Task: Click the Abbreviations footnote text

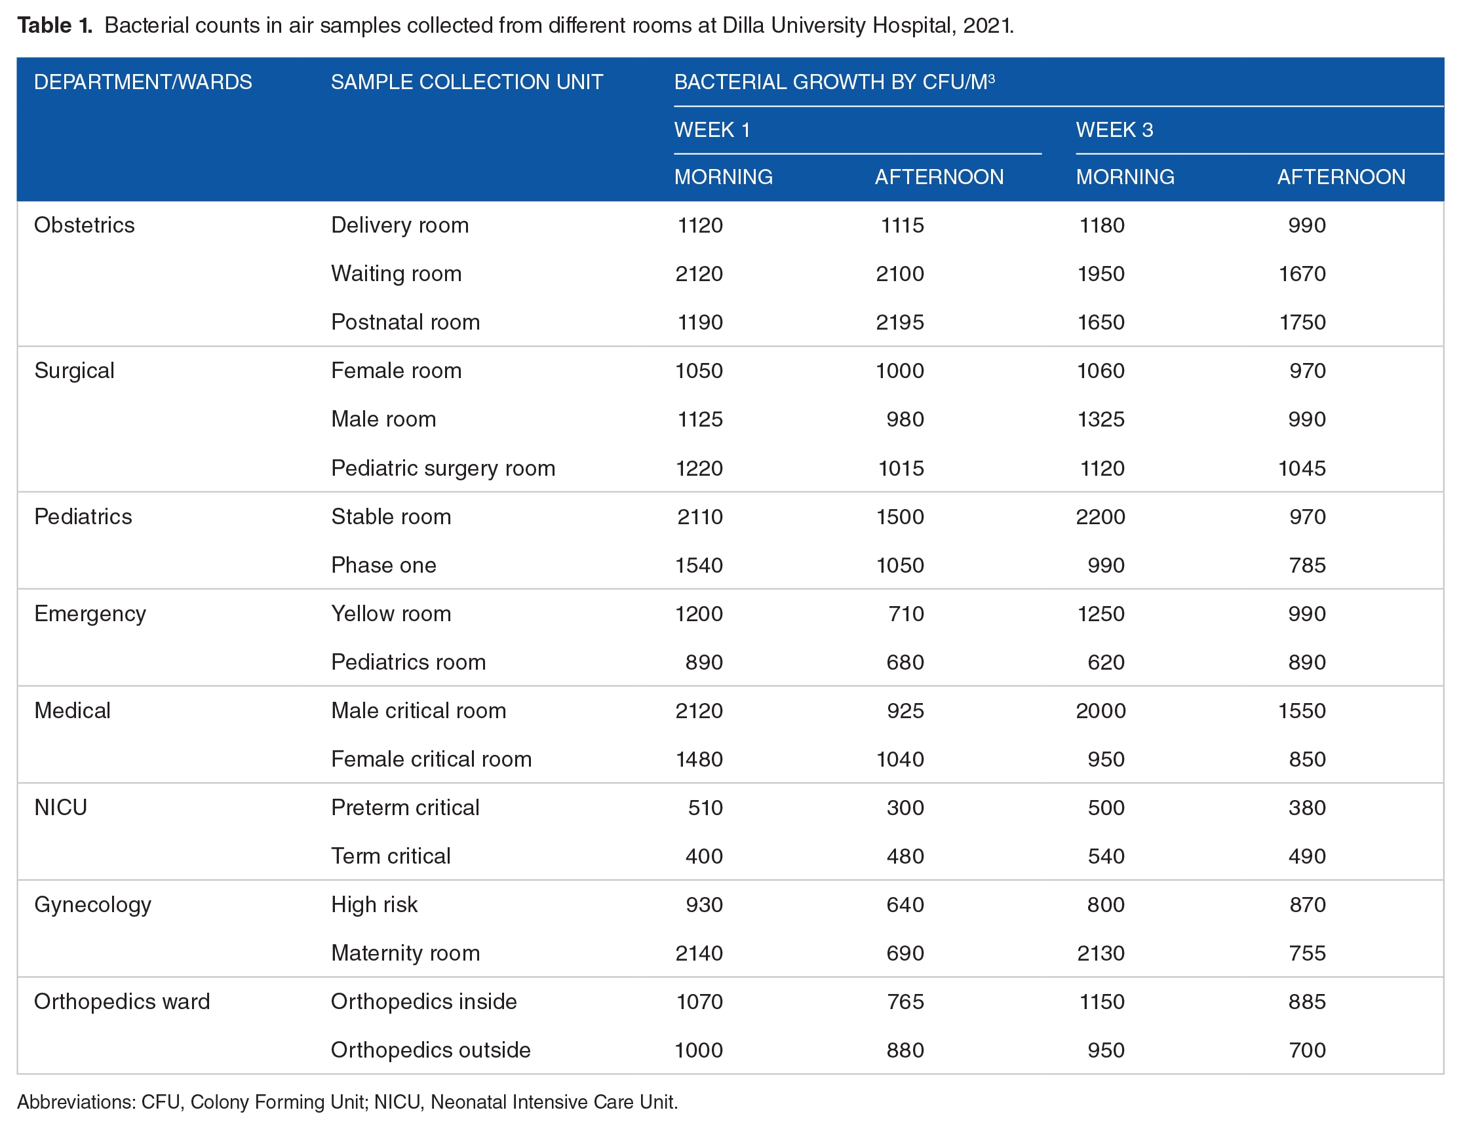Action: pyautogui.click(x=347, y=1102)
